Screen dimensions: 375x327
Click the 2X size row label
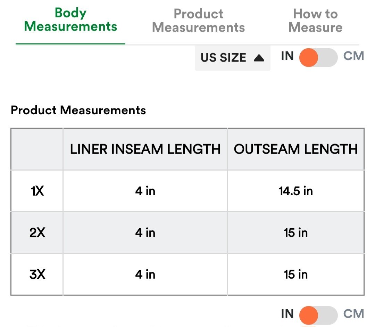[x=37, y=233]
